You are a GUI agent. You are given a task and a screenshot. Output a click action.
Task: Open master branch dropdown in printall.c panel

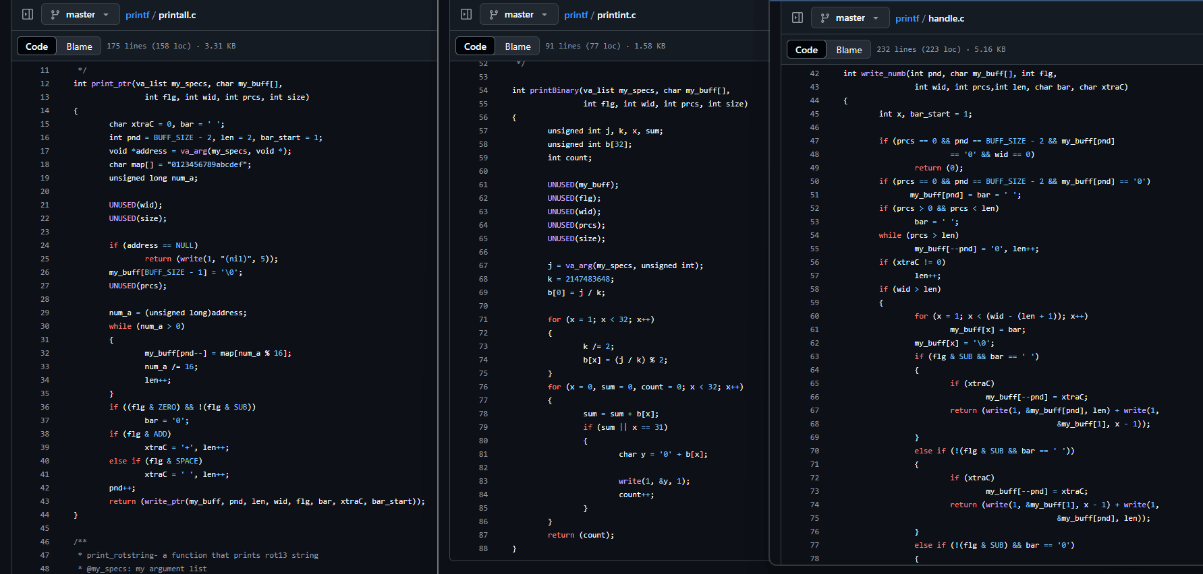click(x=80, y=14)
